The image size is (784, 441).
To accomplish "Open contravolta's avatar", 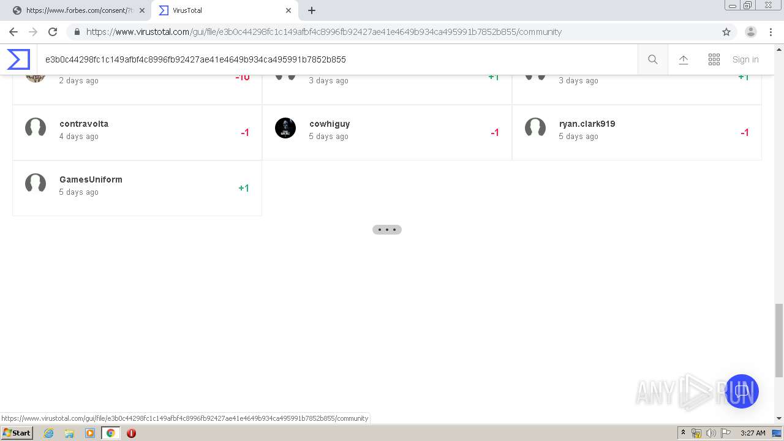I will tap(36, 128).
